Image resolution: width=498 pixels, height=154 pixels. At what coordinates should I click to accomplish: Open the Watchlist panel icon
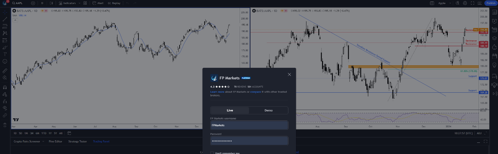(x=494, y=12)
